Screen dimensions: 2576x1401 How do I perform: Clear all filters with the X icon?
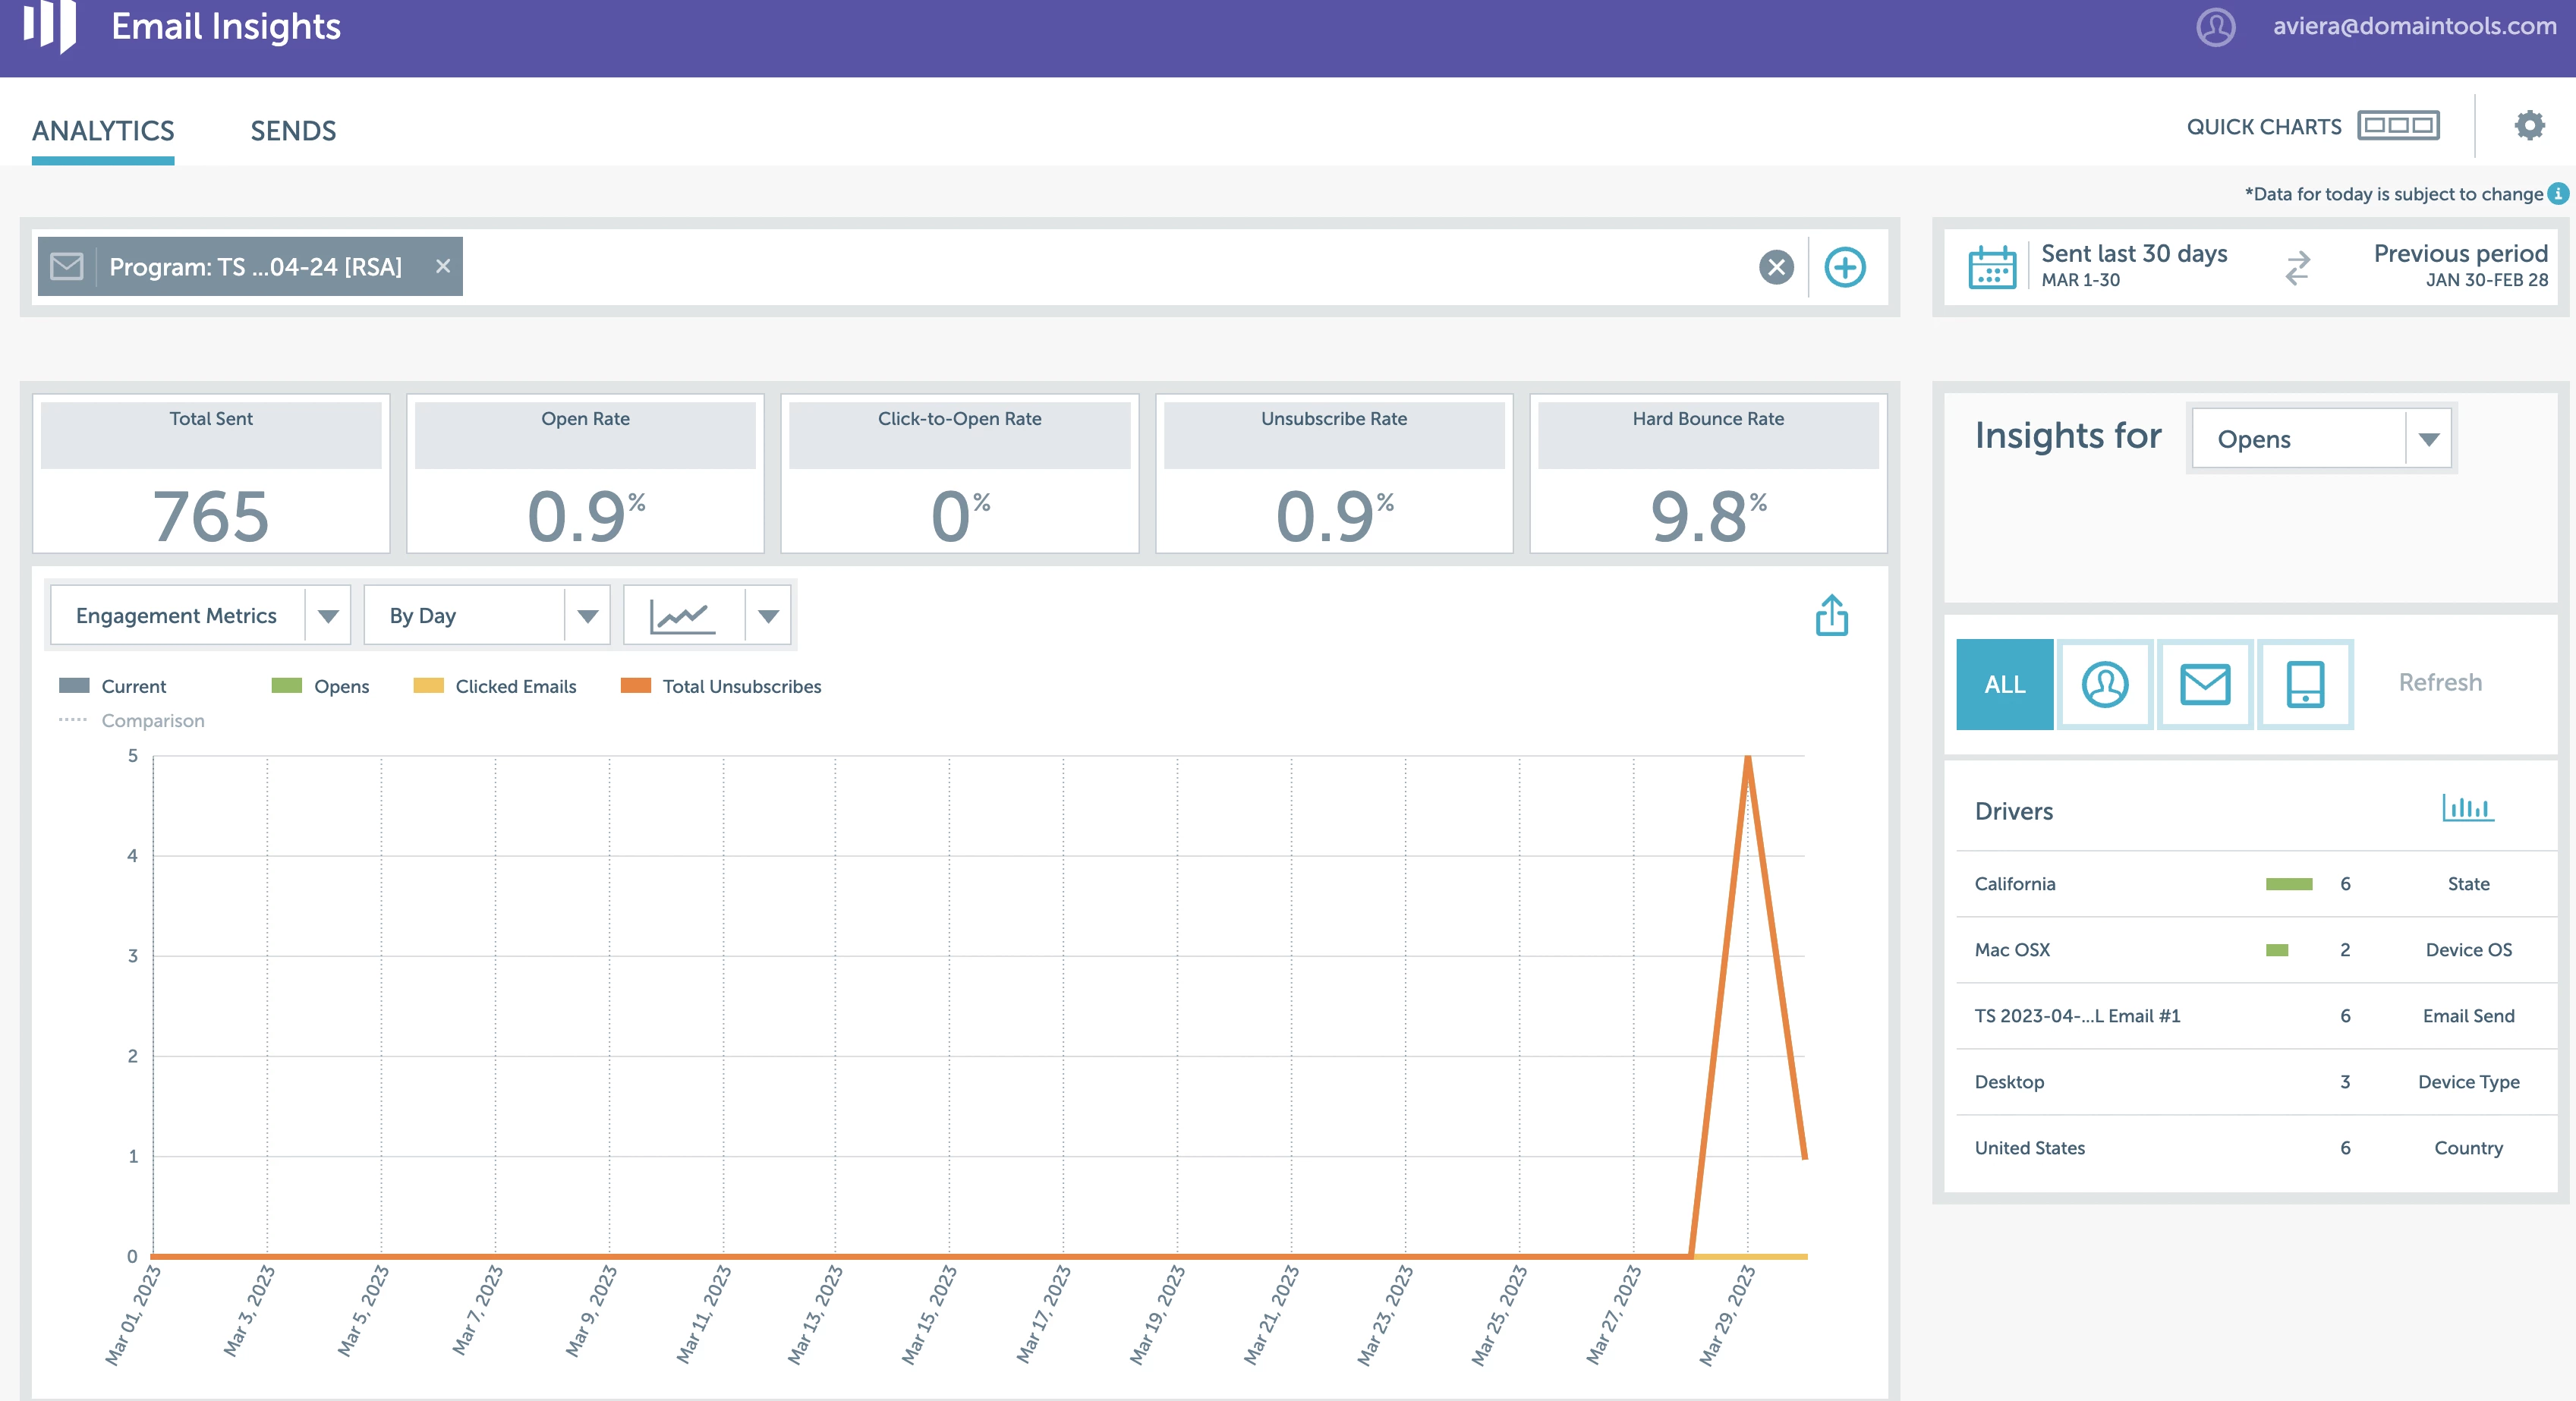tap(1776, 267)
